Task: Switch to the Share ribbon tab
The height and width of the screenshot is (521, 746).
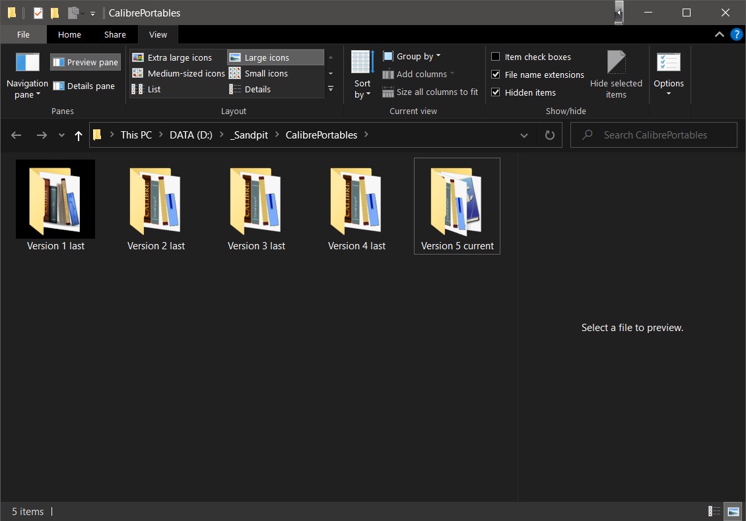Action: pyautogui.click(x=115, y=34)
